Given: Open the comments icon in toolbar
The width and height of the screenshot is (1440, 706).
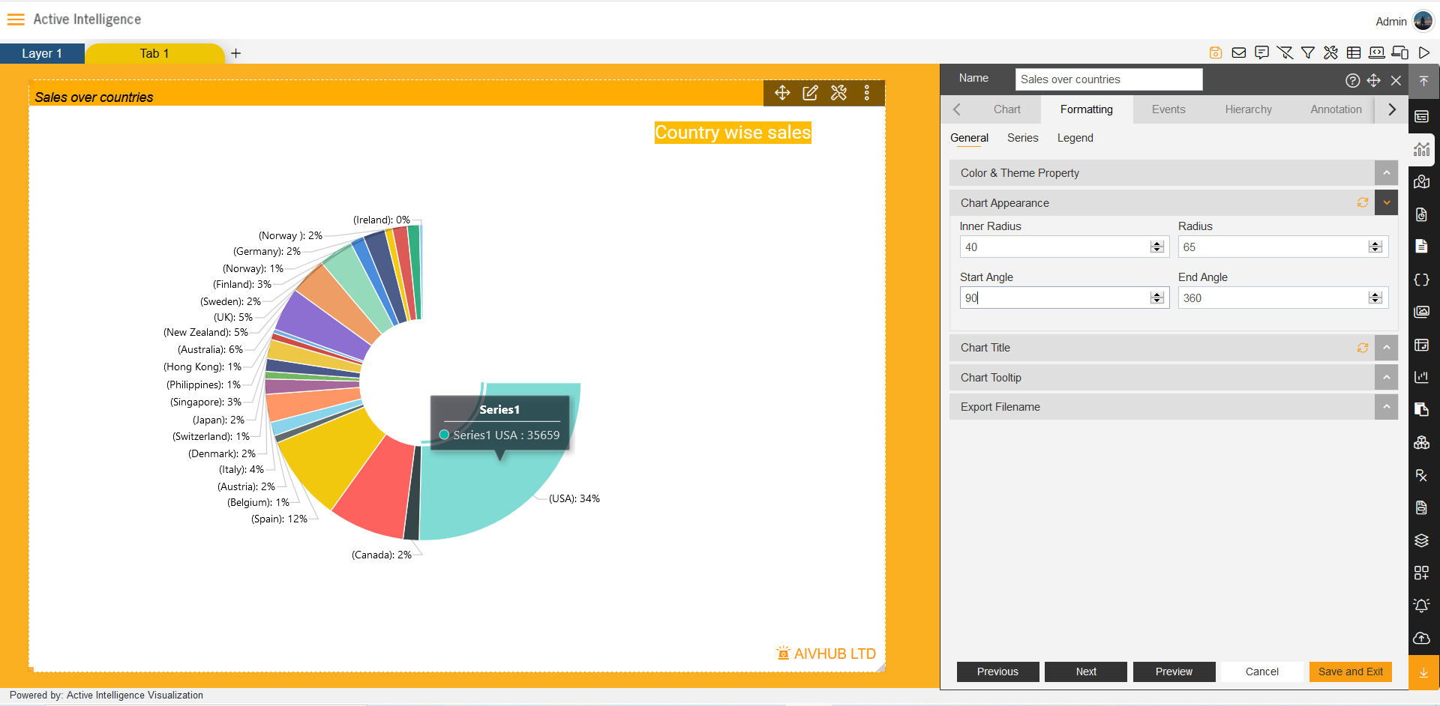Looking at the screenshot, I should click(1262, 52).
